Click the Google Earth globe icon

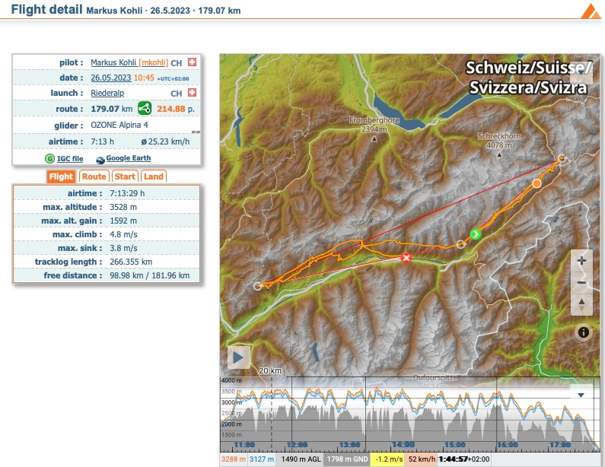click(100, 159)
